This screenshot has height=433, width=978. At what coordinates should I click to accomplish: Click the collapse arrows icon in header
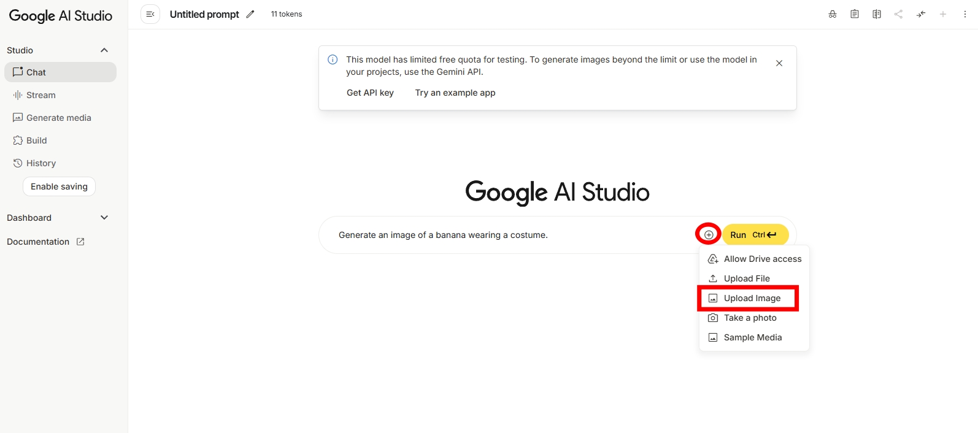pyautogui.click(x=921, y=14)
